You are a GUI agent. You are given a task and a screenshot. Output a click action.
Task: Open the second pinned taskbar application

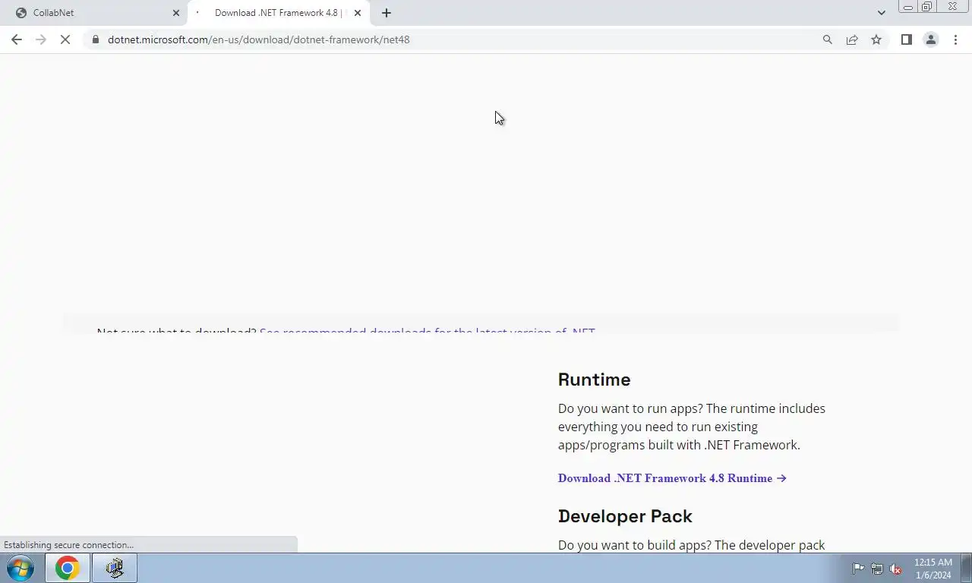pos(115,568)
